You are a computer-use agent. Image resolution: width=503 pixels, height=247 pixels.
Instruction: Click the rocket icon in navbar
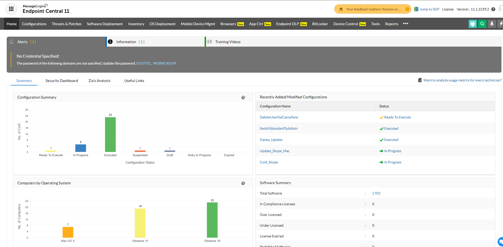pyautogui.click(x=492, y=24)
